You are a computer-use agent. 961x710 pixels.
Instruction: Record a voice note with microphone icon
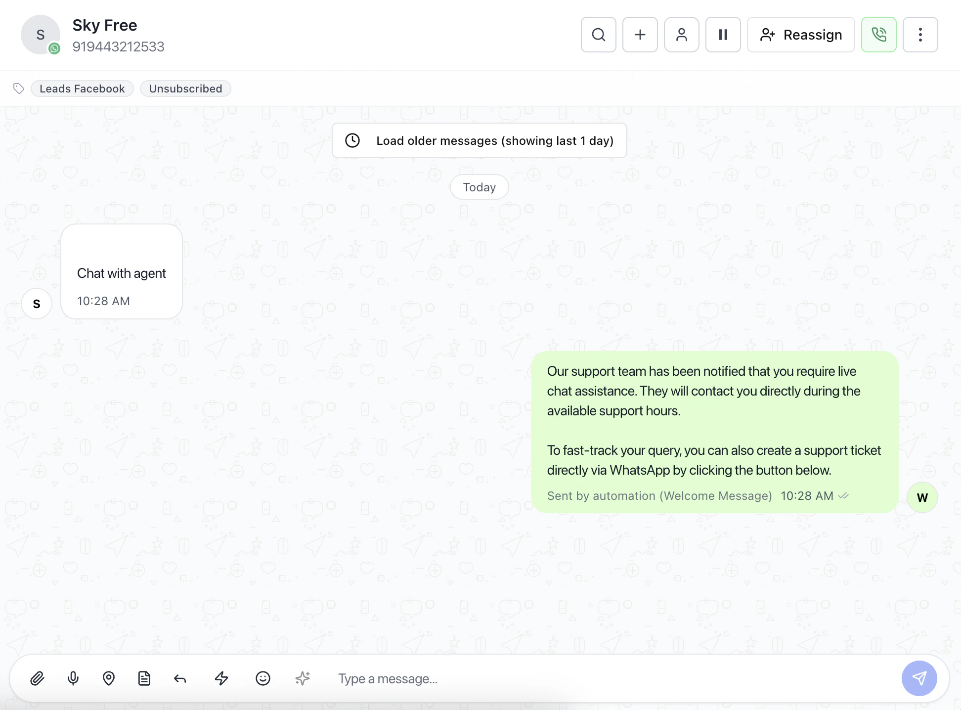pos(73,678)
